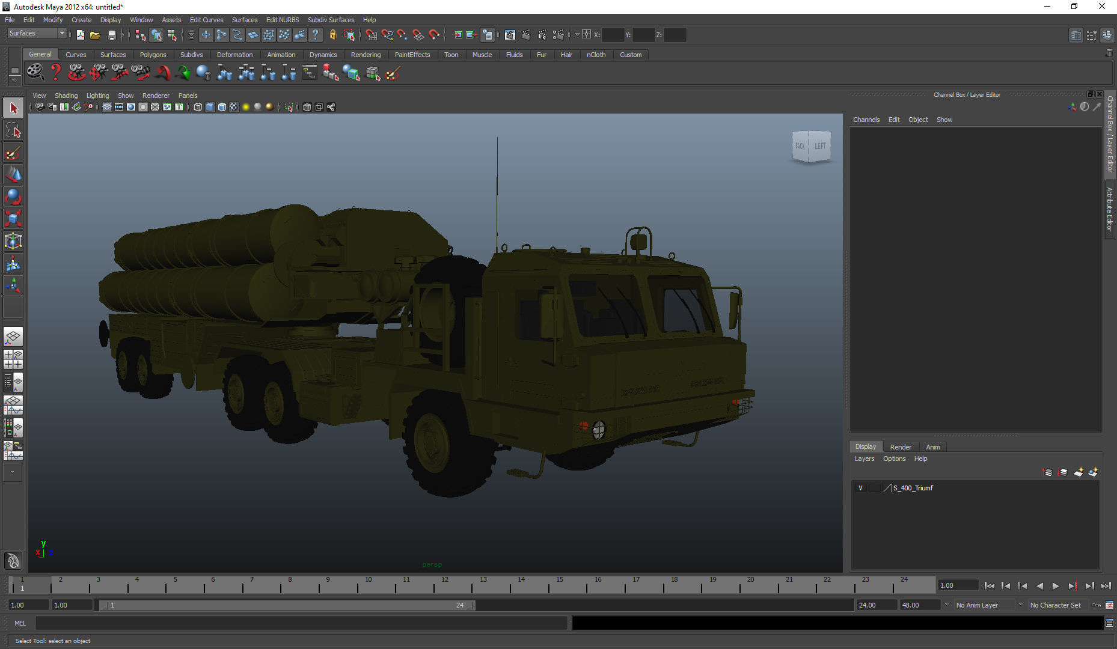
Task: Toggle visibility V of S_400_Triumf layer
Action: click(x=860, y=488)
